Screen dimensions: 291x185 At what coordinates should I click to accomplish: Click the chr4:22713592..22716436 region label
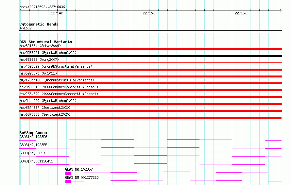42,7
